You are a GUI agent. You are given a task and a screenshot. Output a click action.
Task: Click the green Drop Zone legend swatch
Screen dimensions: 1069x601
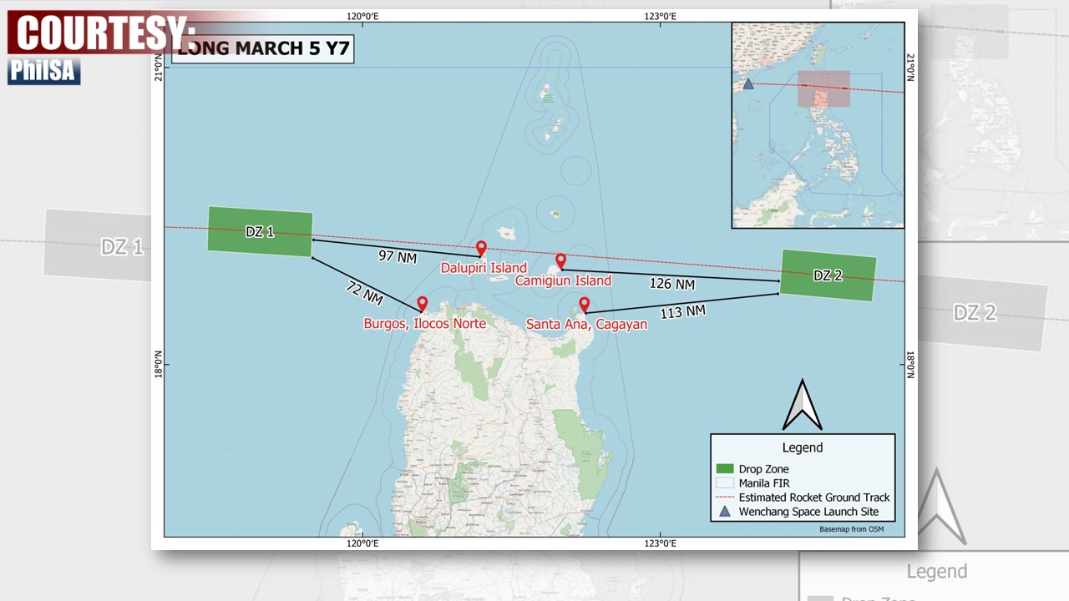[724, 469]
